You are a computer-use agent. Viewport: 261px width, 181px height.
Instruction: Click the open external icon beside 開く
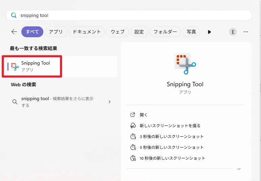133,115
